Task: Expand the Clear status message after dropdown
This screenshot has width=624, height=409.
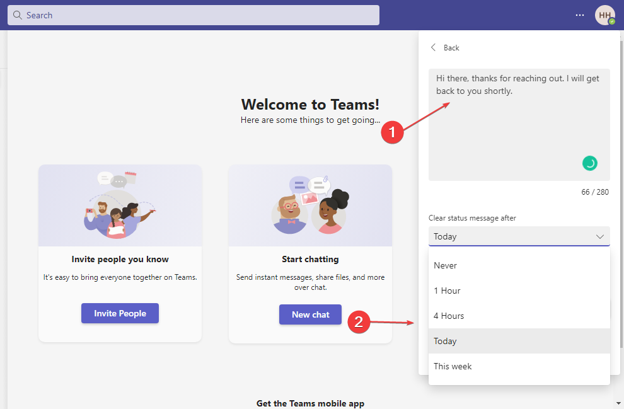Action: point(519,236)
